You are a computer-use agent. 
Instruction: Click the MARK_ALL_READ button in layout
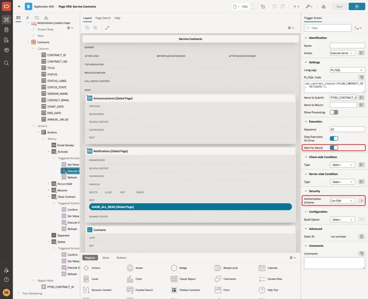[x=190, y=207]
